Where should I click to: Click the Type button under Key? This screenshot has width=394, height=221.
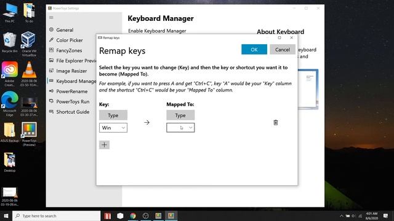(x=113, y=115)
